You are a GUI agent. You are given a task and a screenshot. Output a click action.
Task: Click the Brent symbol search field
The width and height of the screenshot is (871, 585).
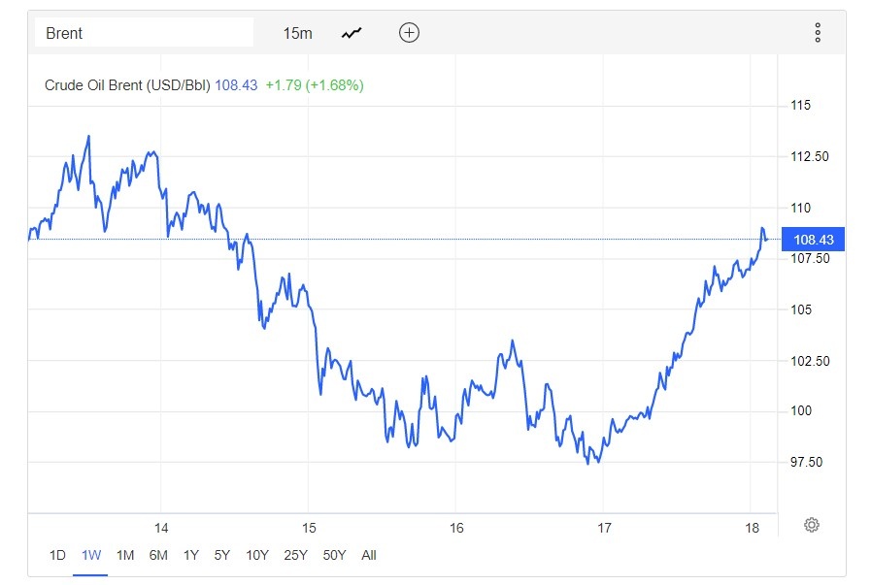click(x=144, y=33)
